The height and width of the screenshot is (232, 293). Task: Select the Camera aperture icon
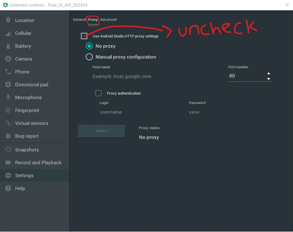pyautogui.click(x=8, y=59)
